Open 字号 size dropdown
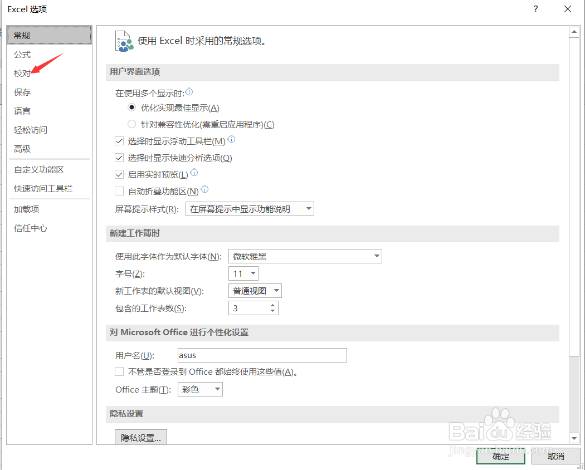585x470 pixels. [x=243, y=273]
